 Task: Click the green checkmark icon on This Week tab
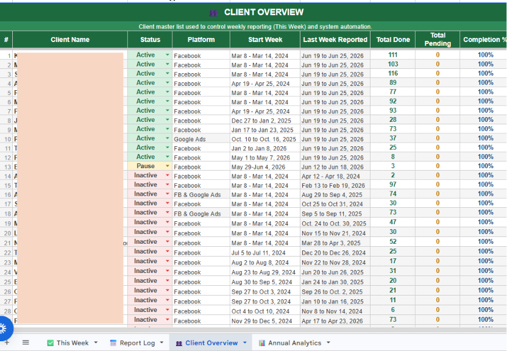51,343
